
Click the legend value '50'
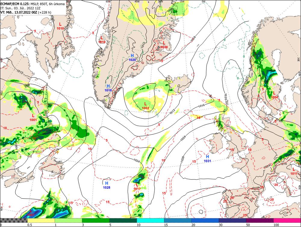click(248, 225)
